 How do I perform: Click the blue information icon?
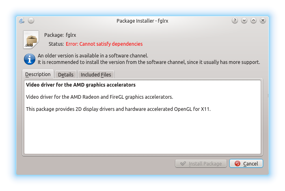point(30,59)
